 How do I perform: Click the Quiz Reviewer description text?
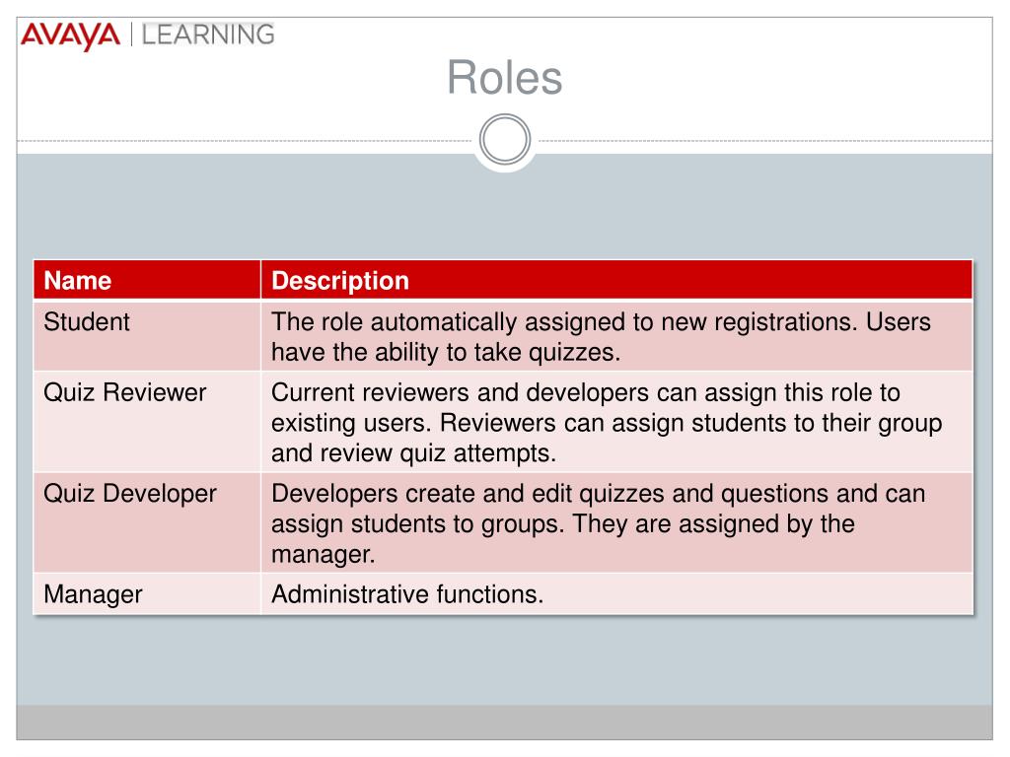(x=607, y=423)
